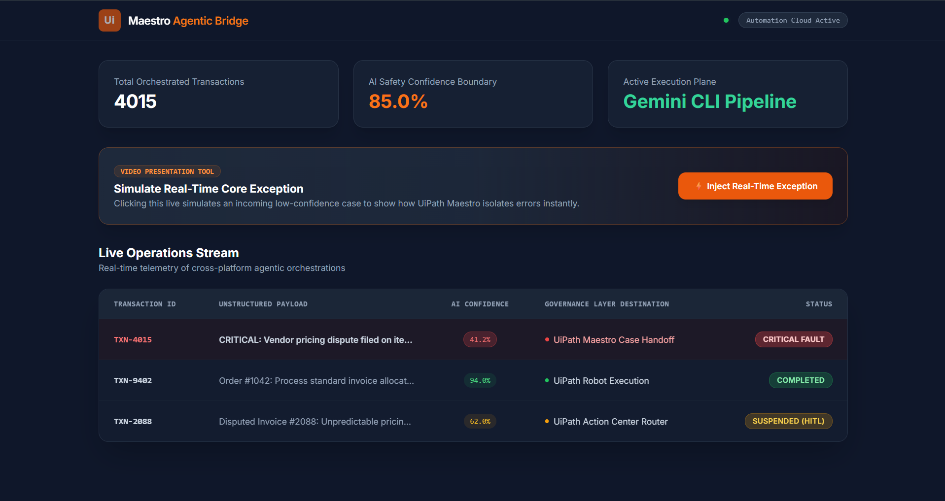Click UiPath Maestro Case Handoff destination
Viewport: 945px width, 501px height.
614,339
